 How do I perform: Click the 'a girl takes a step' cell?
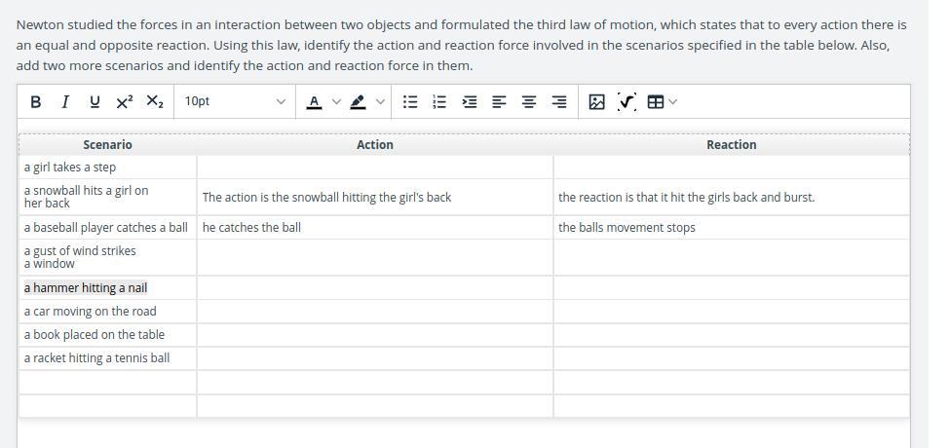(x=107, y=167)
